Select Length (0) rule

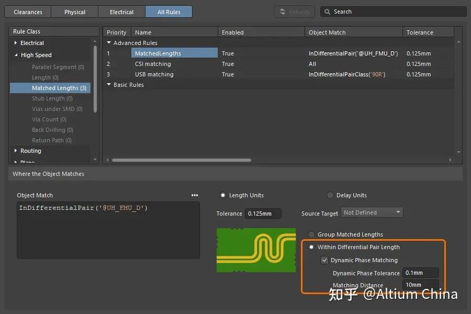click(45, 77)
